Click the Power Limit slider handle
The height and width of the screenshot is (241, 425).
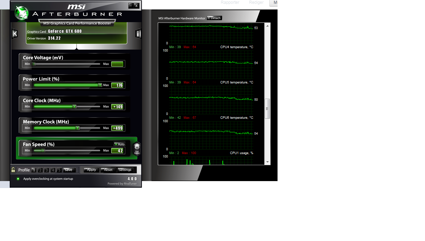tap(100, 85)
